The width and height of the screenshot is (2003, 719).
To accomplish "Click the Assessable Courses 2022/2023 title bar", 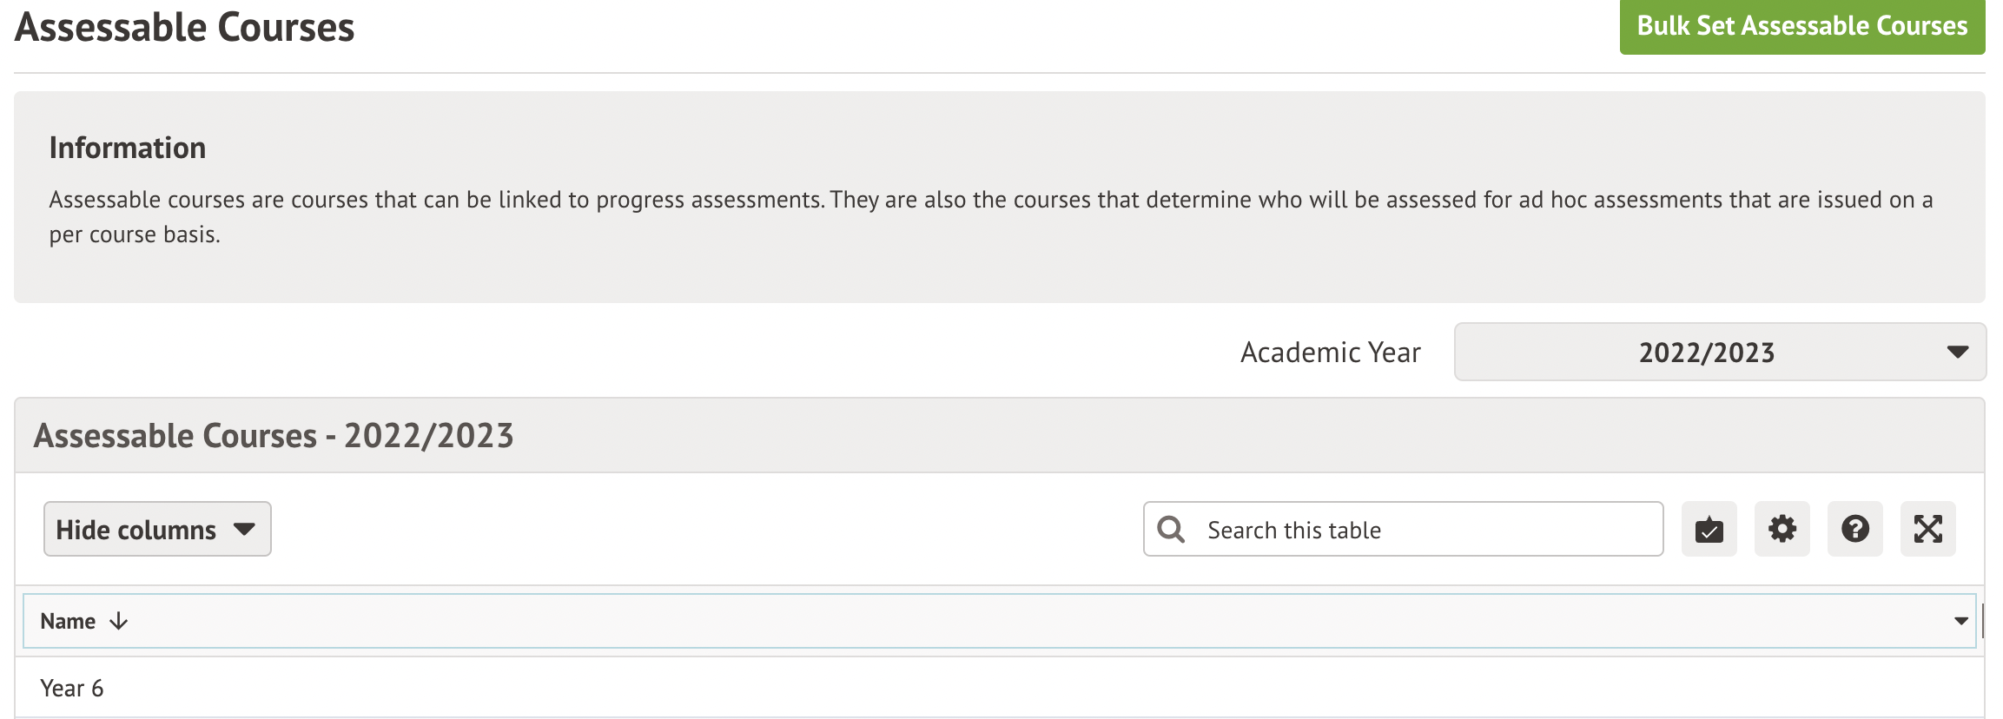I will coord(273,434).
